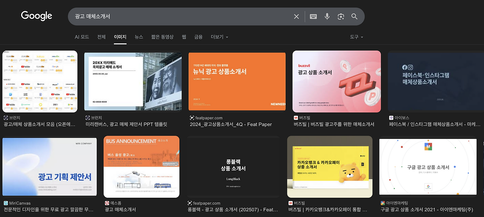Switch to the 전체 tab
The width and height of the screenshot is (484, 217).
click(101, 37)
